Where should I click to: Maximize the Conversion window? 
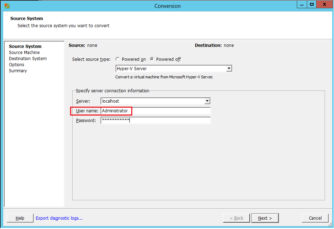point(311,5)
